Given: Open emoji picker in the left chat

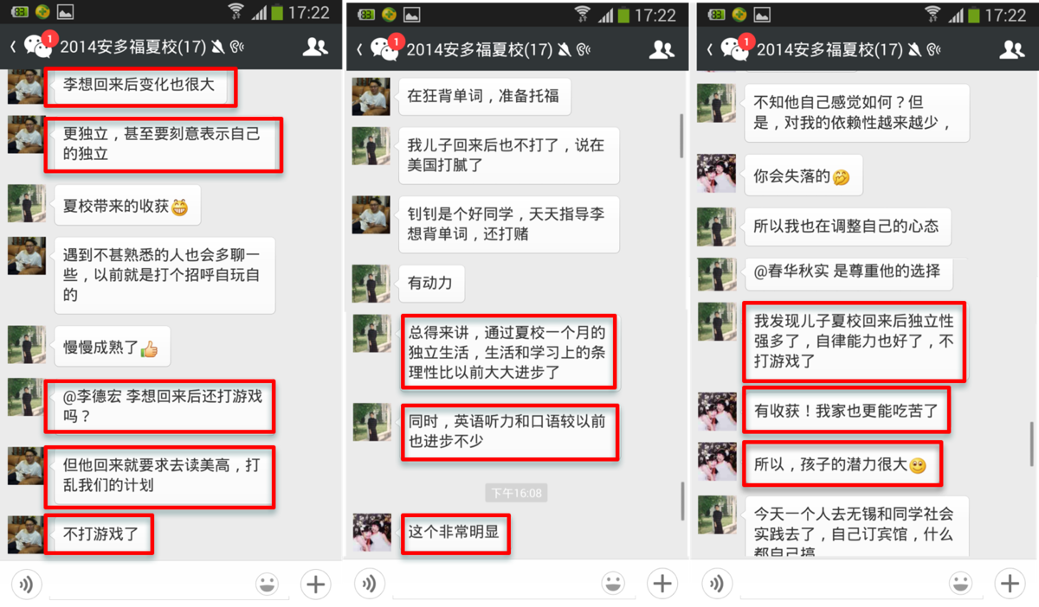Looking at the screenshot, I should (x=268, y=585).
